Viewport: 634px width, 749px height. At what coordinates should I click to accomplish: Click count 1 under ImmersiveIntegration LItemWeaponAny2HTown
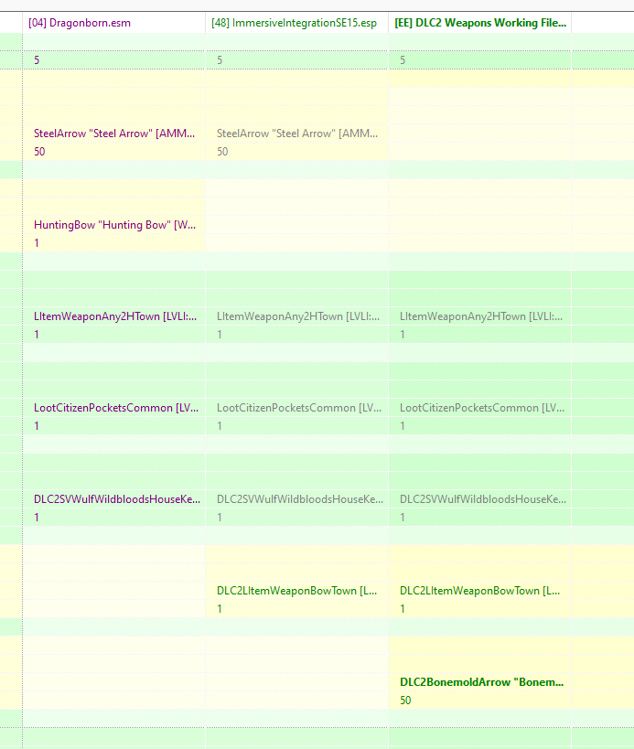[x=220, y=335]
